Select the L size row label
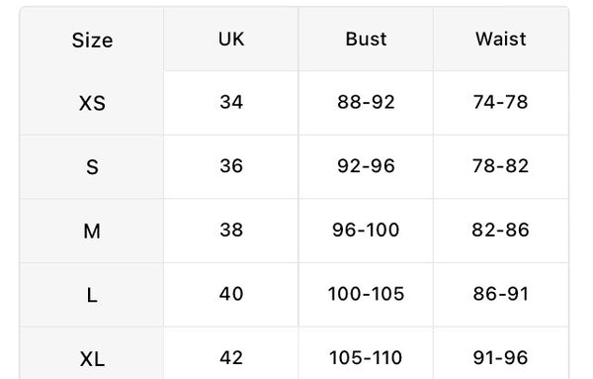The height and width of the screenshot is (379, 593). click(x=92, y=295)
